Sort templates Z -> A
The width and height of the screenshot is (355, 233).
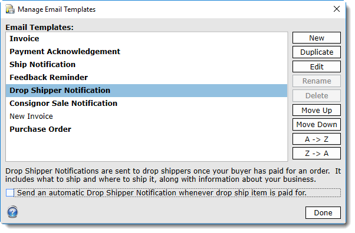(x=317, y=154)
